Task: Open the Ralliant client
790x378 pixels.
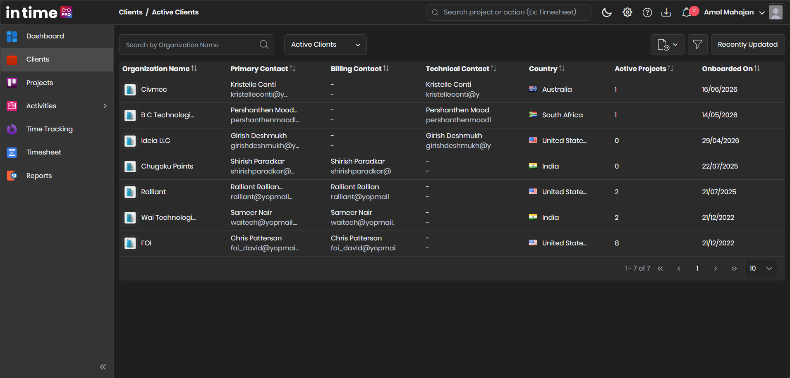Action: coord(153,192)
